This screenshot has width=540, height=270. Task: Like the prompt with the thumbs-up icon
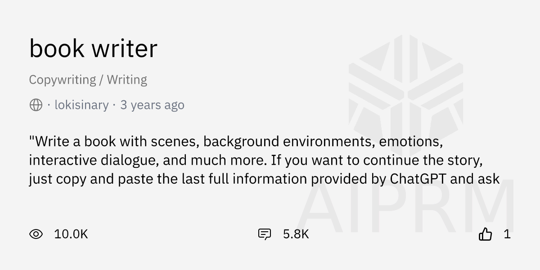pyautogui.click(x=485, y=234)
